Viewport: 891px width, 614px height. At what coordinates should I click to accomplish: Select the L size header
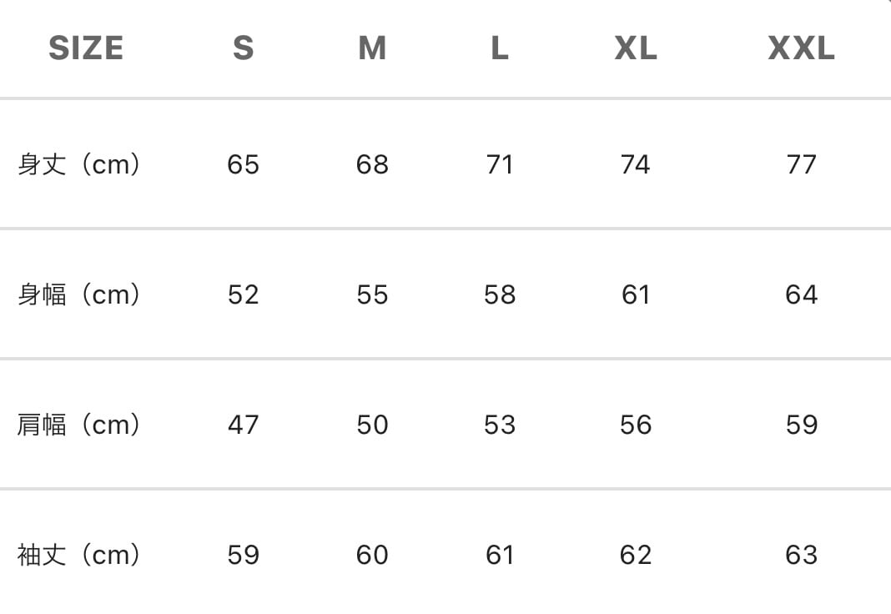coord(500,48)
